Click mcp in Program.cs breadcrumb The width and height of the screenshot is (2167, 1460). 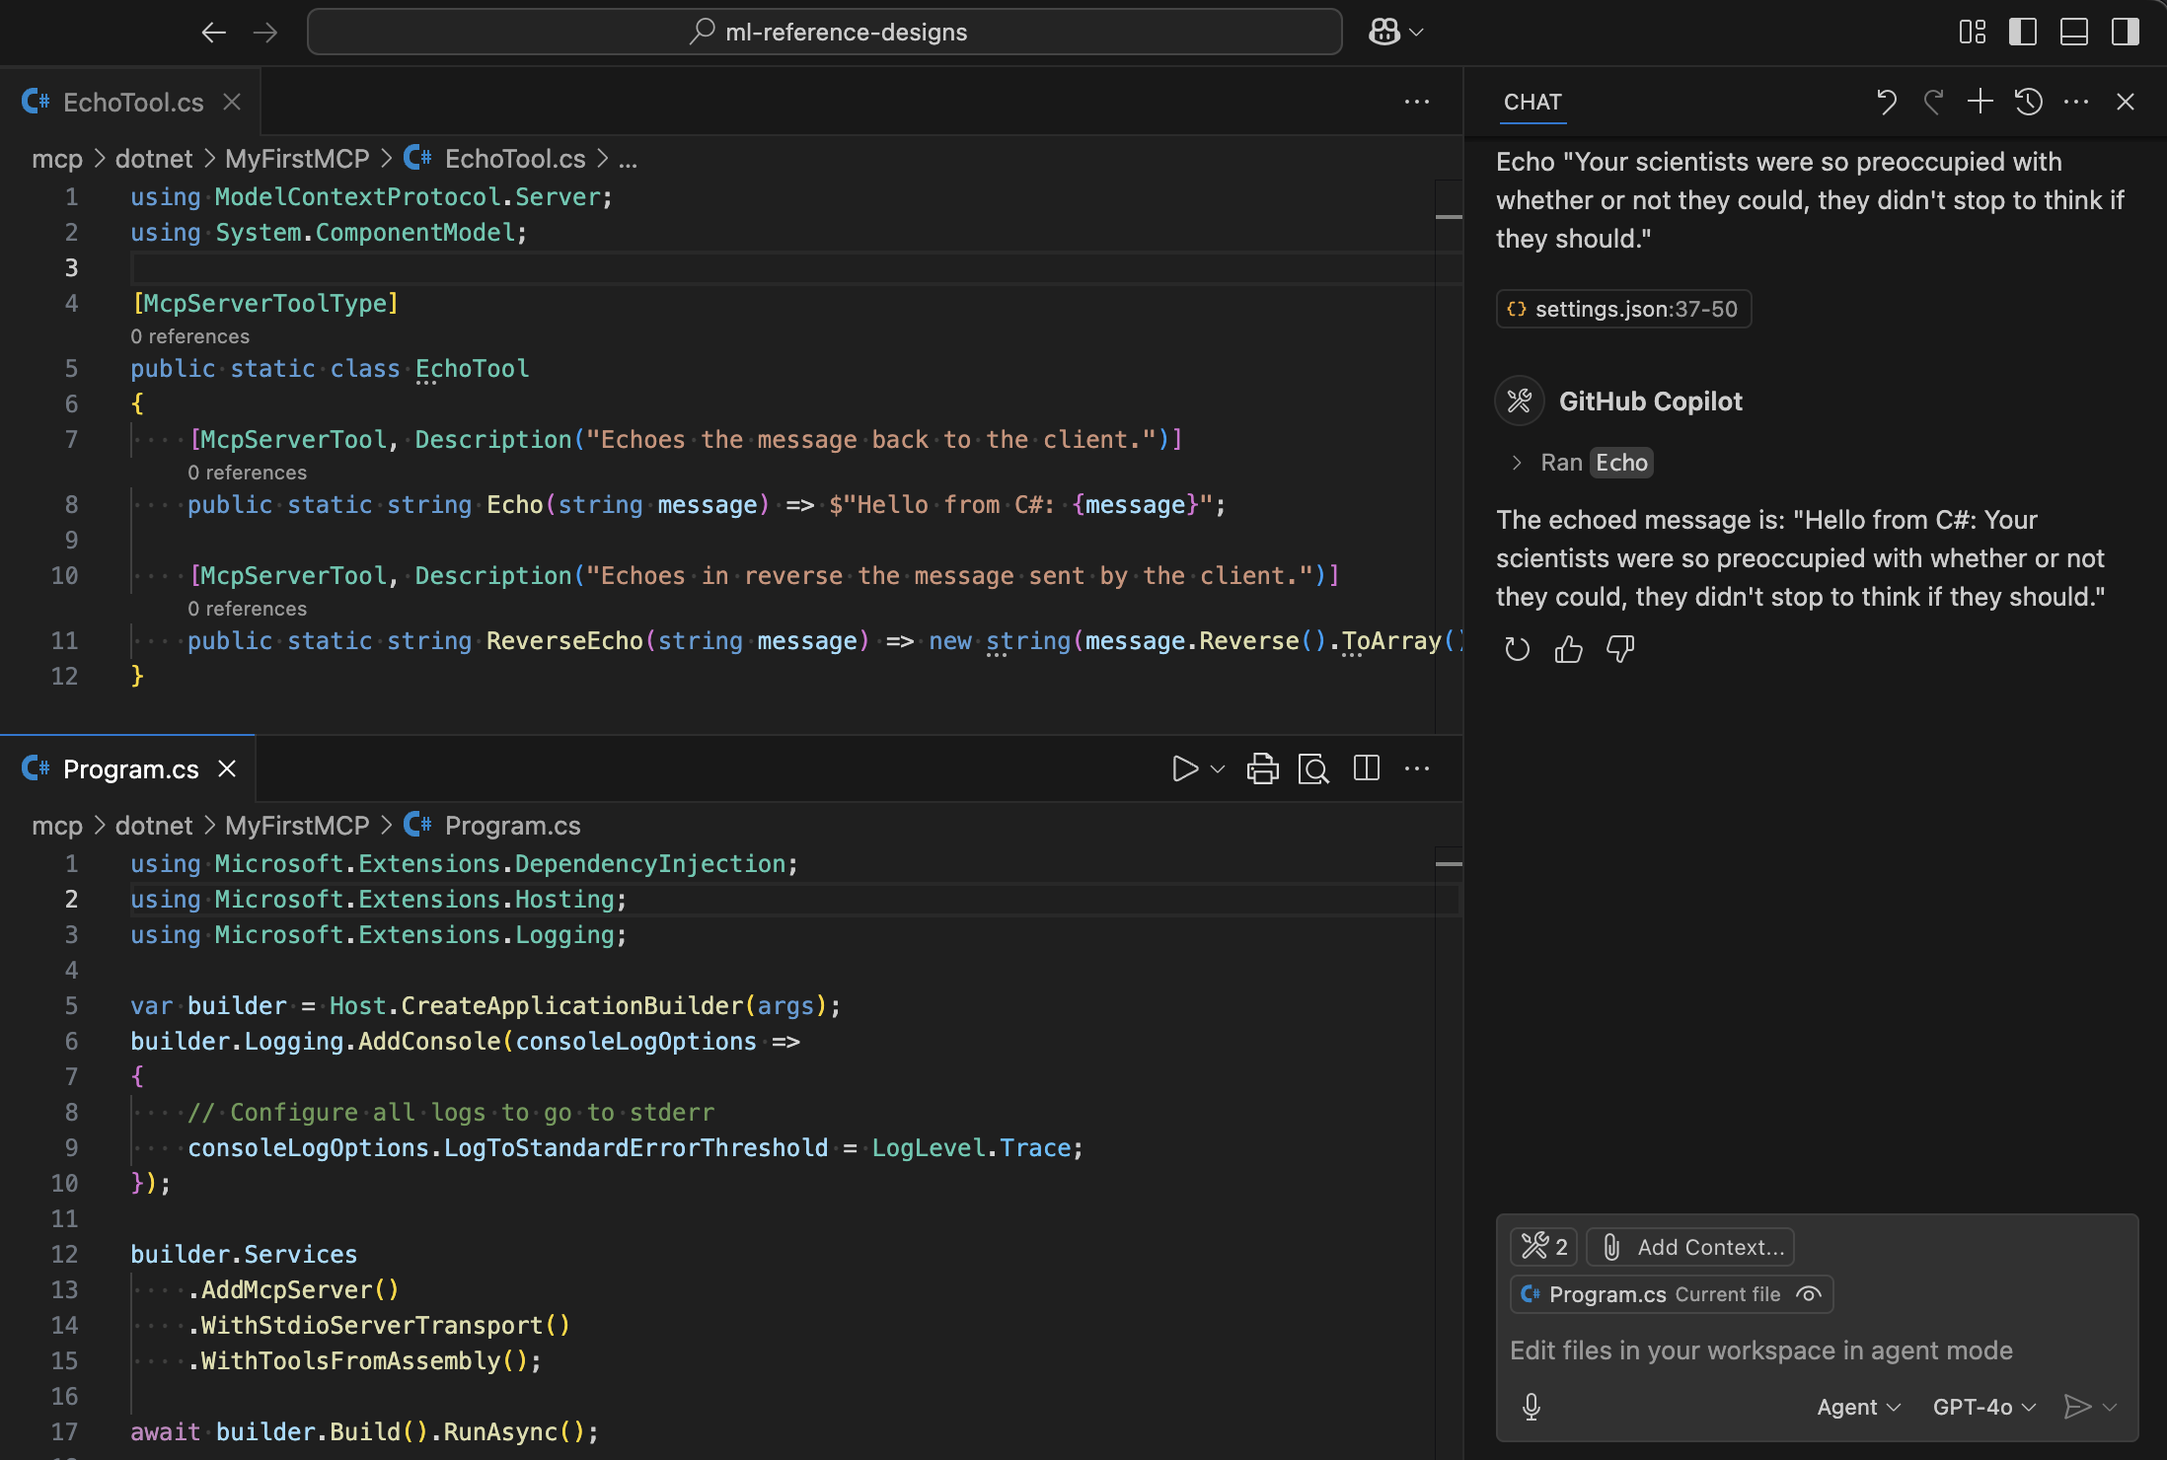[x=57, y=826]
